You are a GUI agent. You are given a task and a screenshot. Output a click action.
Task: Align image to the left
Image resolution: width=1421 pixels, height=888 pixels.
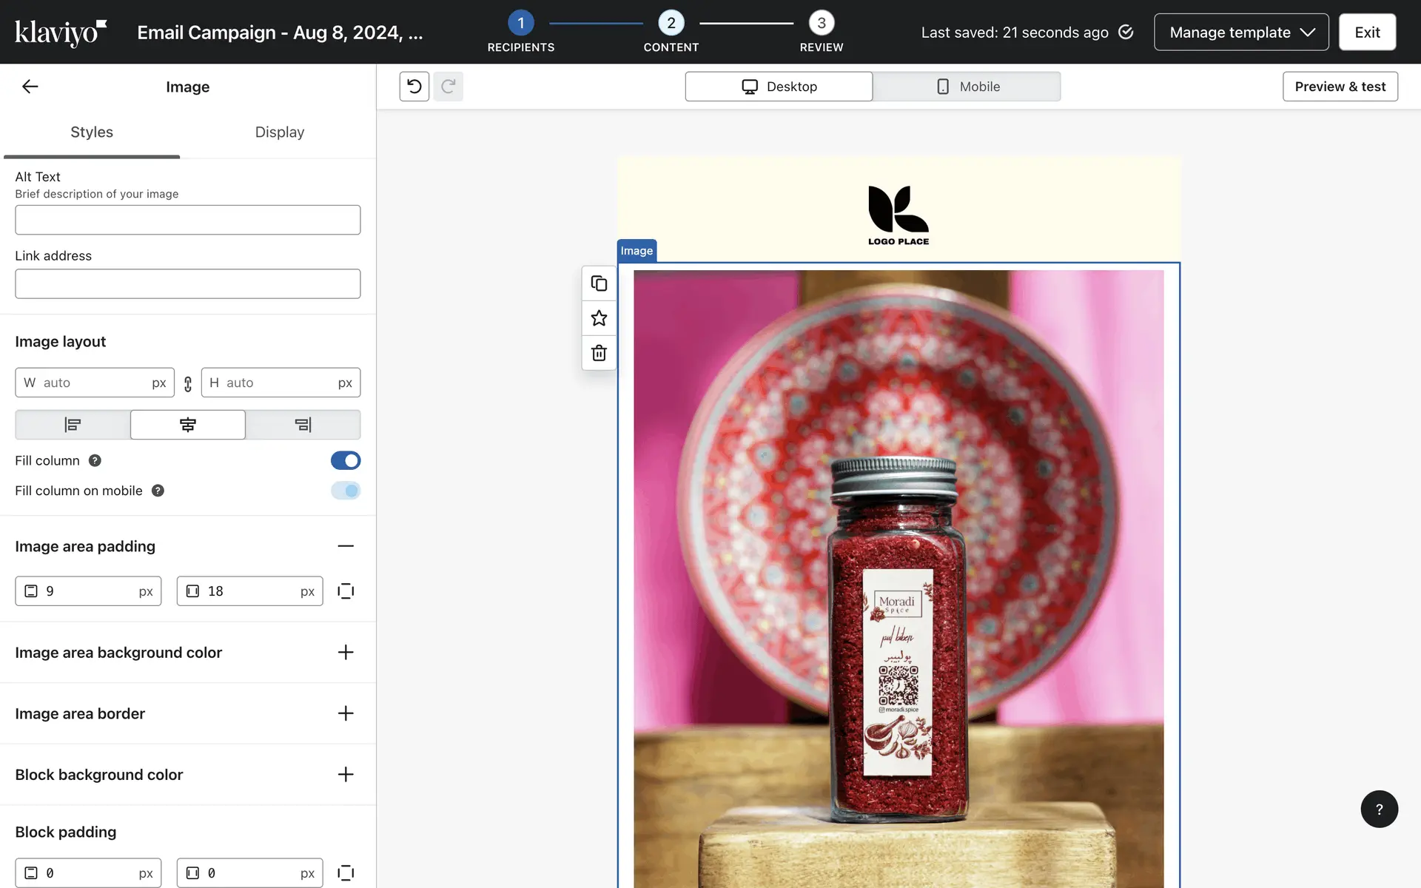[73, 425]
